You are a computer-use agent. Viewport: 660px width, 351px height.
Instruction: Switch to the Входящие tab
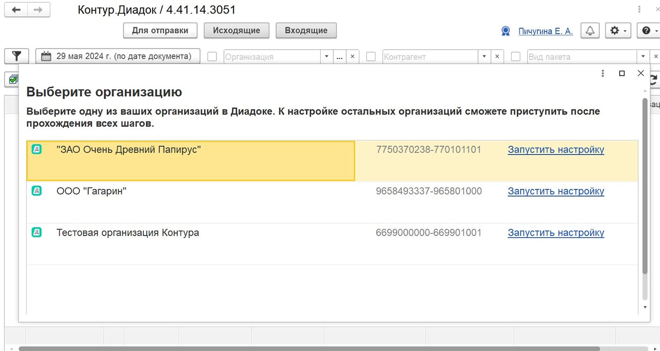click(306, 31)
